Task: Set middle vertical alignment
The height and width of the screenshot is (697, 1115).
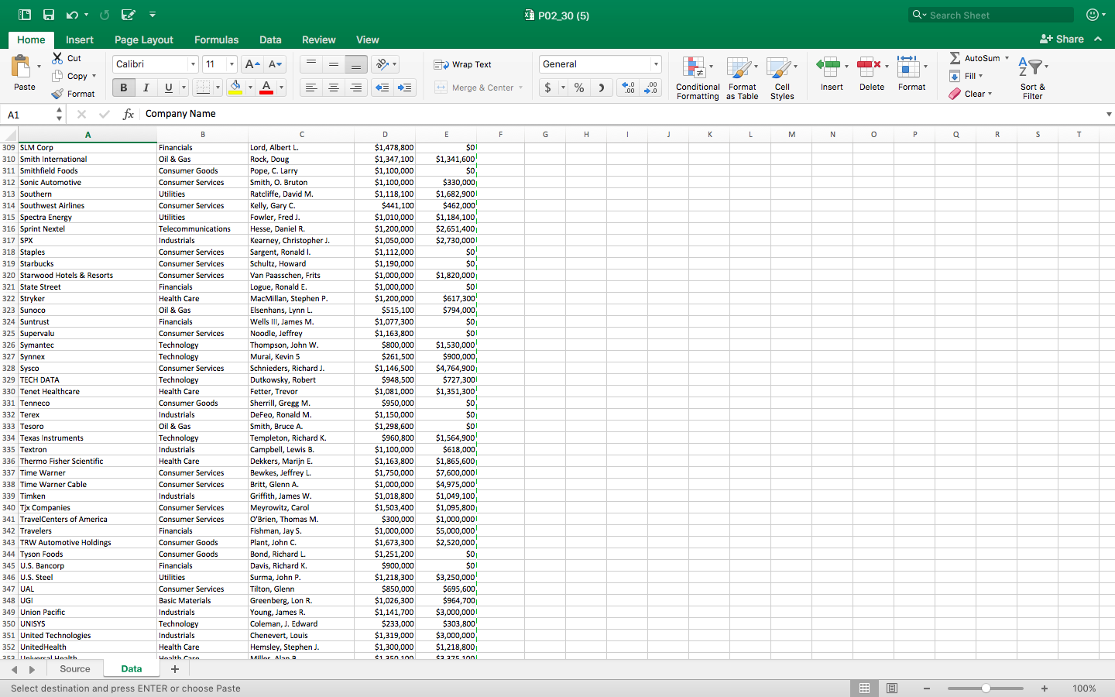Action: point(334,64)
